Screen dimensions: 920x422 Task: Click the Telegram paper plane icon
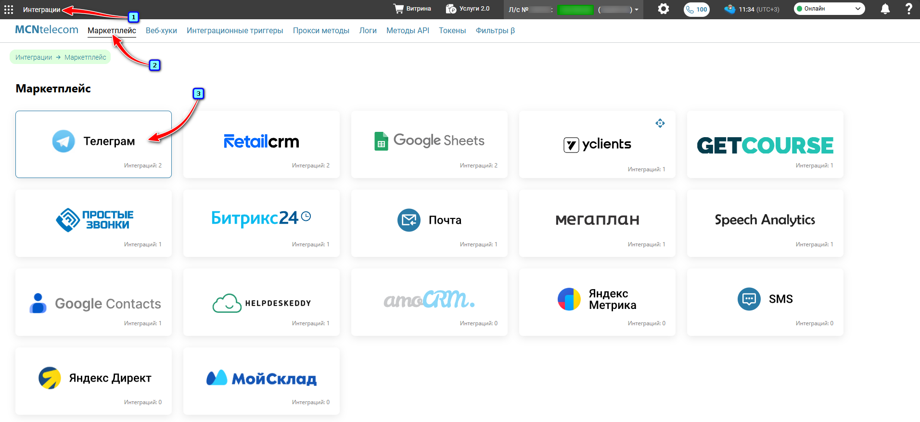tap(64, 141)
